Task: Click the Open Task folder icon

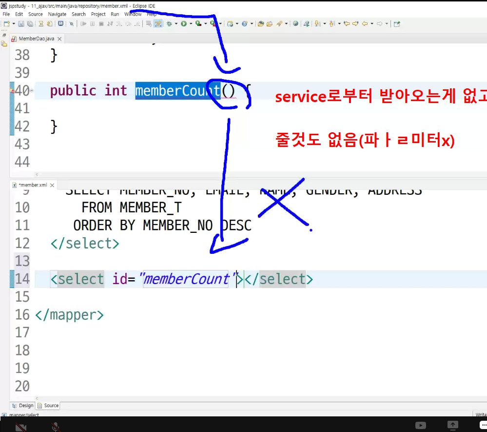Action: (270, 23)
